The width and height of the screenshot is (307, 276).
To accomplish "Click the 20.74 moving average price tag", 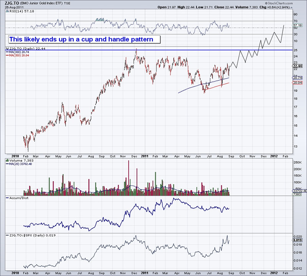I will click(298, 78).
